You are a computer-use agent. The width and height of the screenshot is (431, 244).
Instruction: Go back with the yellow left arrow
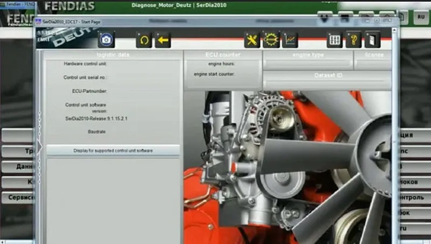click(x=163, y=40)
